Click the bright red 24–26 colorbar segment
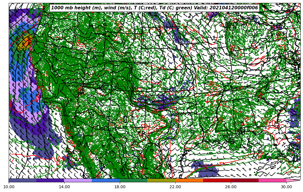The image size is (303, 192). tap(217, 180)
